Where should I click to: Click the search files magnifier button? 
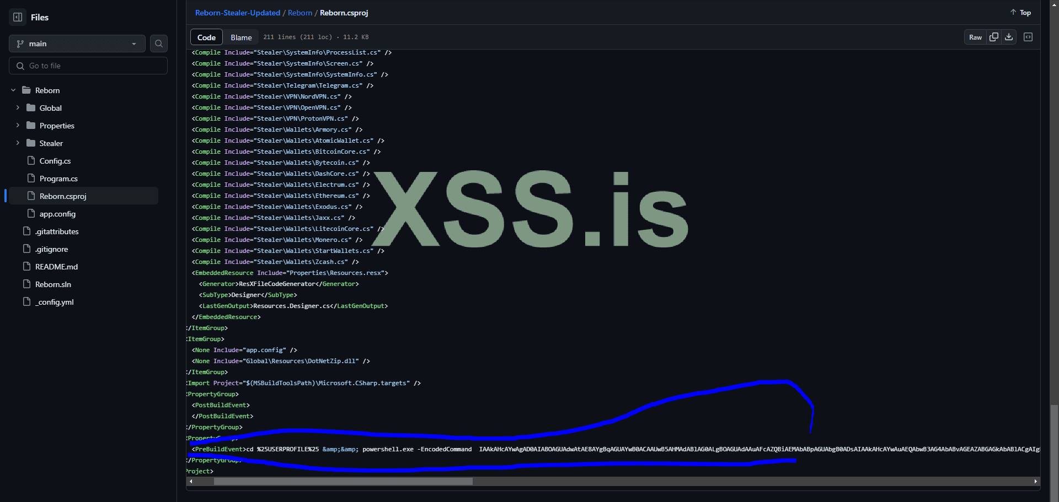click(159, 44)
